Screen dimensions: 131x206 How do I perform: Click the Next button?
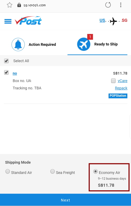click(x=65, y=200)
